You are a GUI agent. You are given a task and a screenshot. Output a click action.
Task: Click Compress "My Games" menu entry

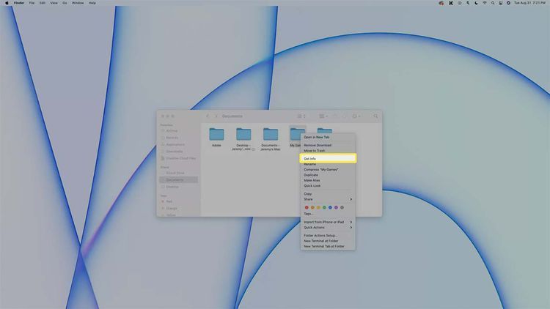[320, 170]
